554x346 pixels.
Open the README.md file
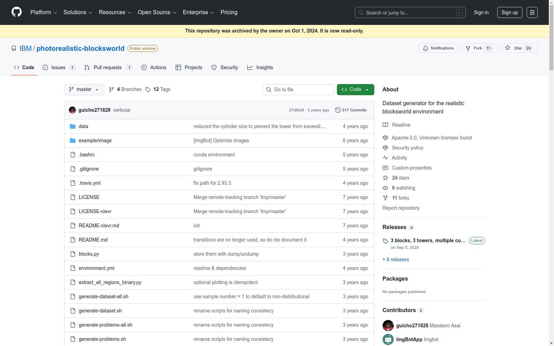[93, 240]
